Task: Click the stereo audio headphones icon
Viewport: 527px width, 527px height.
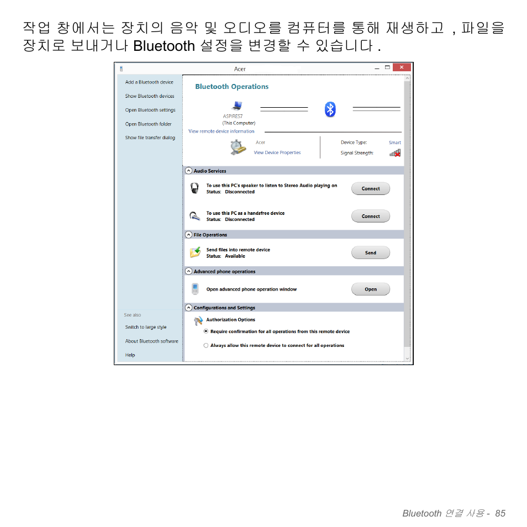Action: point(194,188)
